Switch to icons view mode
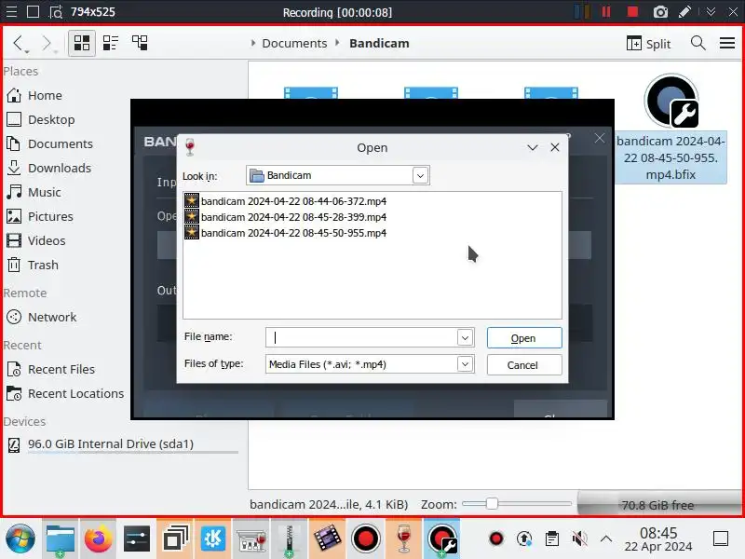The image size is (745, 559). (82, 43)
